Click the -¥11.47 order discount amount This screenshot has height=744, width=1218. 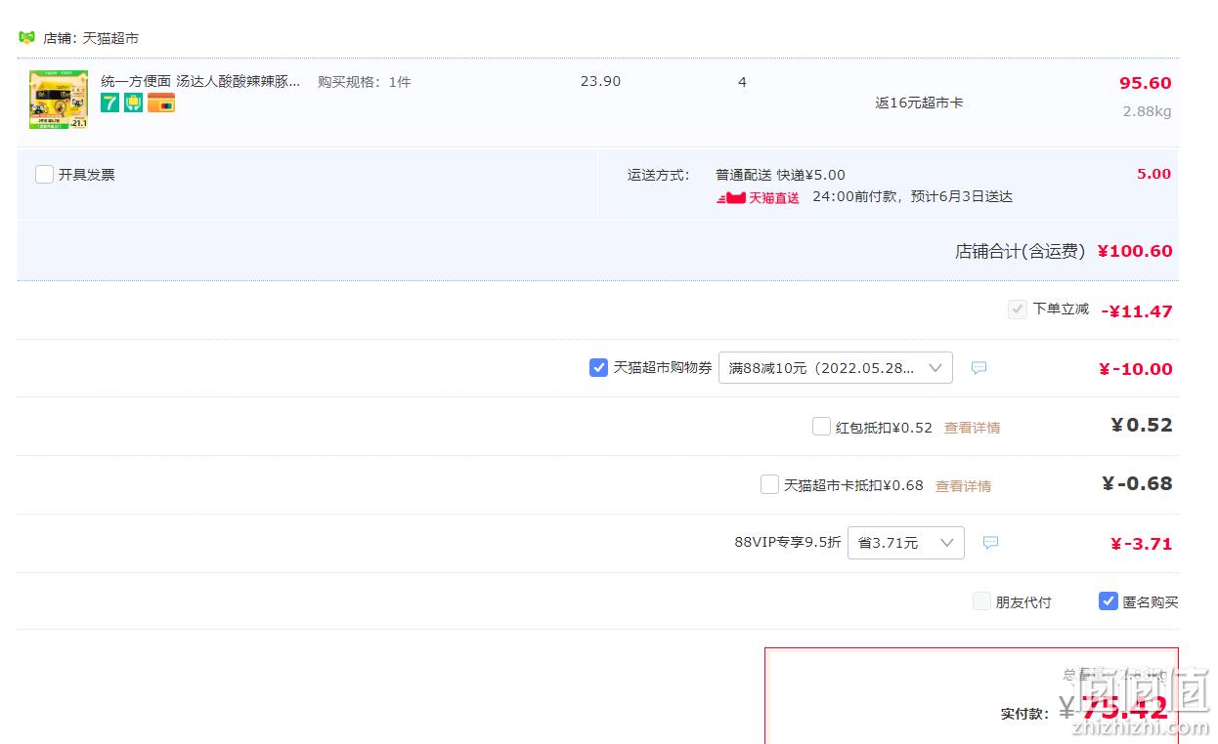click(1136, 311)
